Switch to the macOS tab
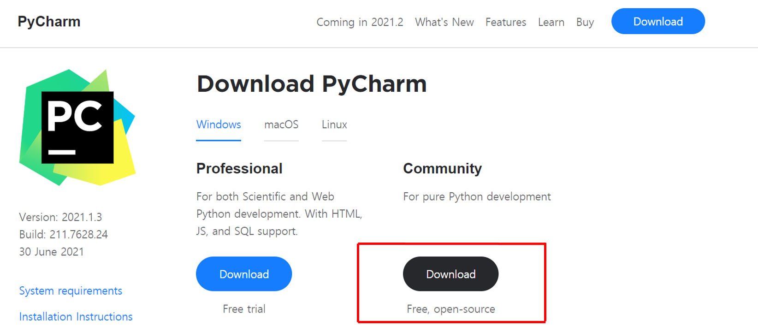This screenshot has width=758, height=332. 281,125
